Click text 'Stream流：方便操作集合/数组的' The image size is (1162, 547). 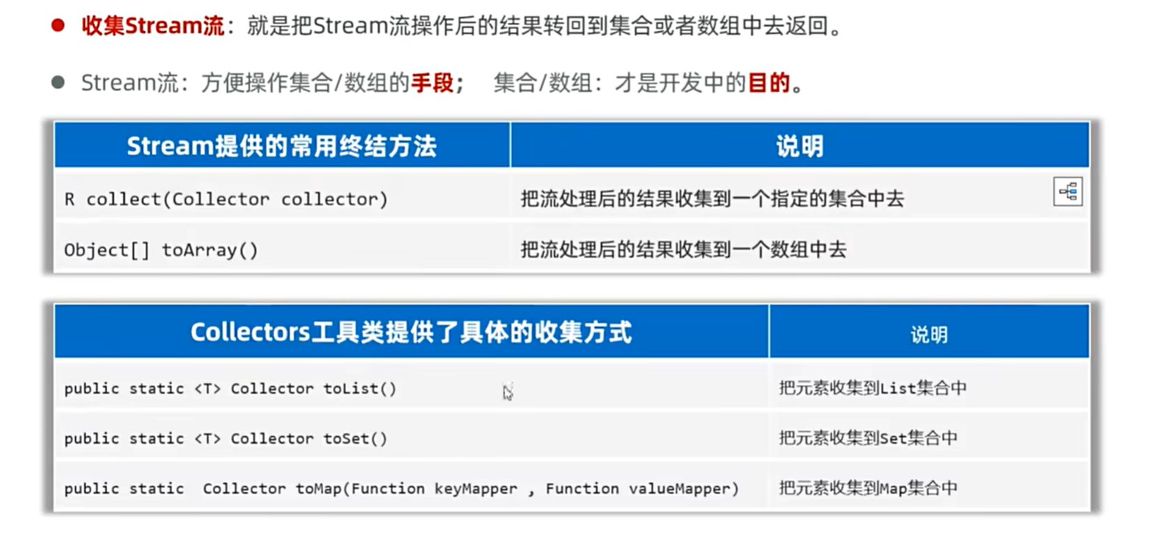(x=245, y=83)
